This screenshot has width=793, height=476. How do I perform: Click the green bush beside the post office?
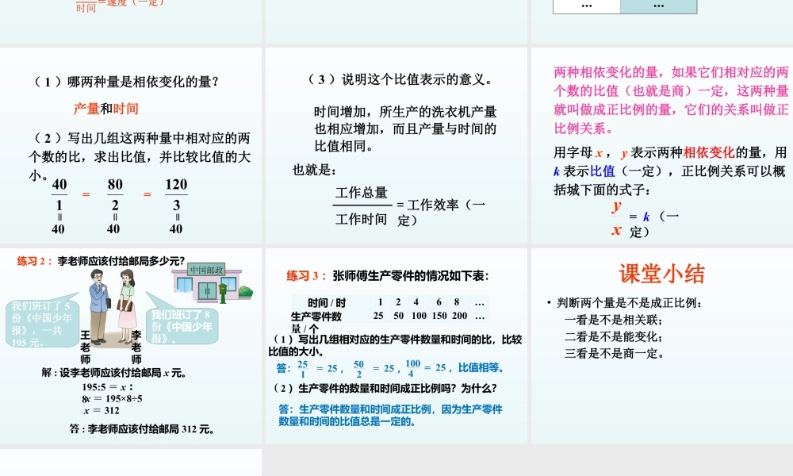pos(247,292)
